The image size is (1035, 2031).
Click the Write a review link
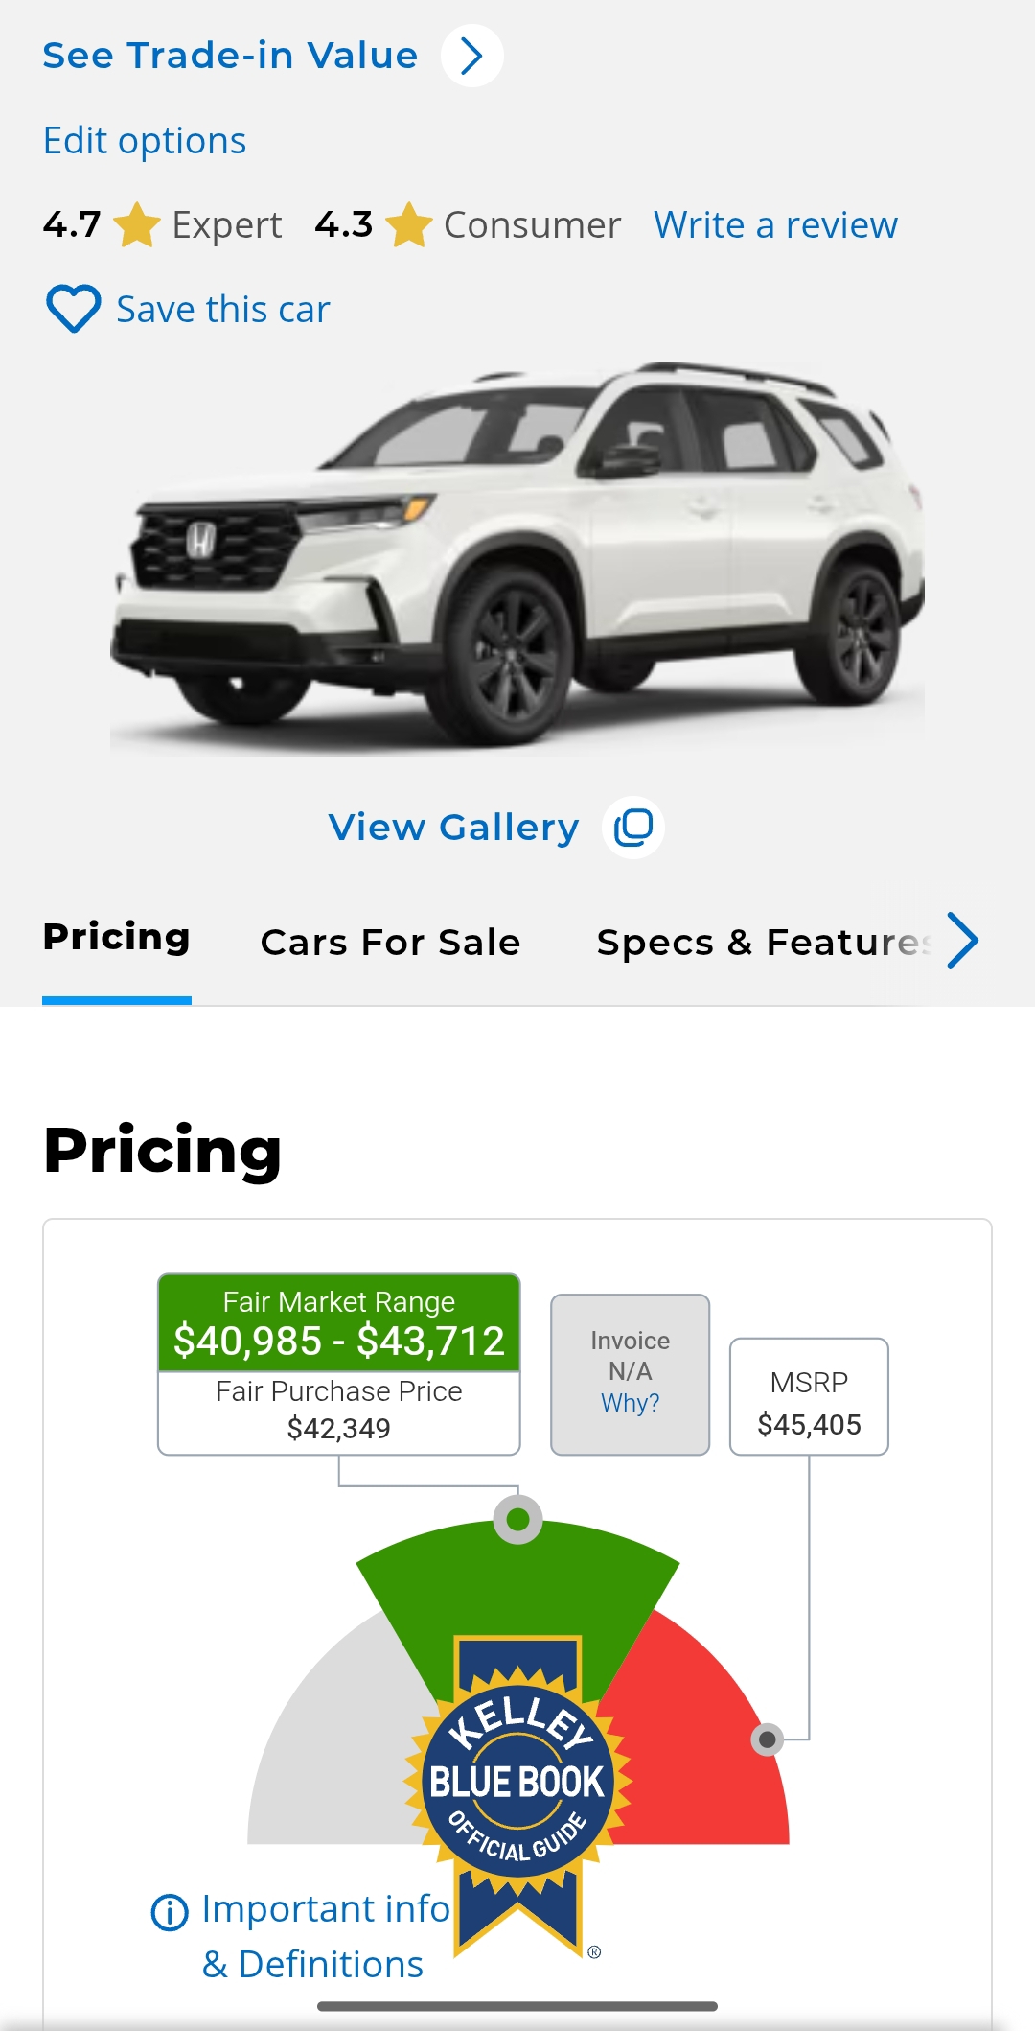click(x=775, y=225)
